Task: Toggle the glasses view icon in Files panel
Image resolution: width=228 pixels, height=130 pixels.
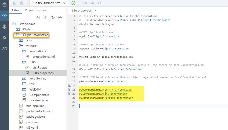Action: pos(60,18)
